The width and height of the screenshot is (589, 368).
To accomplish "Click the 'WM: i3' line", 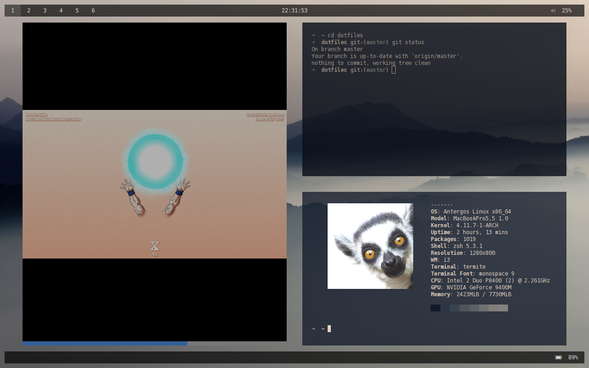I will 440,260.
